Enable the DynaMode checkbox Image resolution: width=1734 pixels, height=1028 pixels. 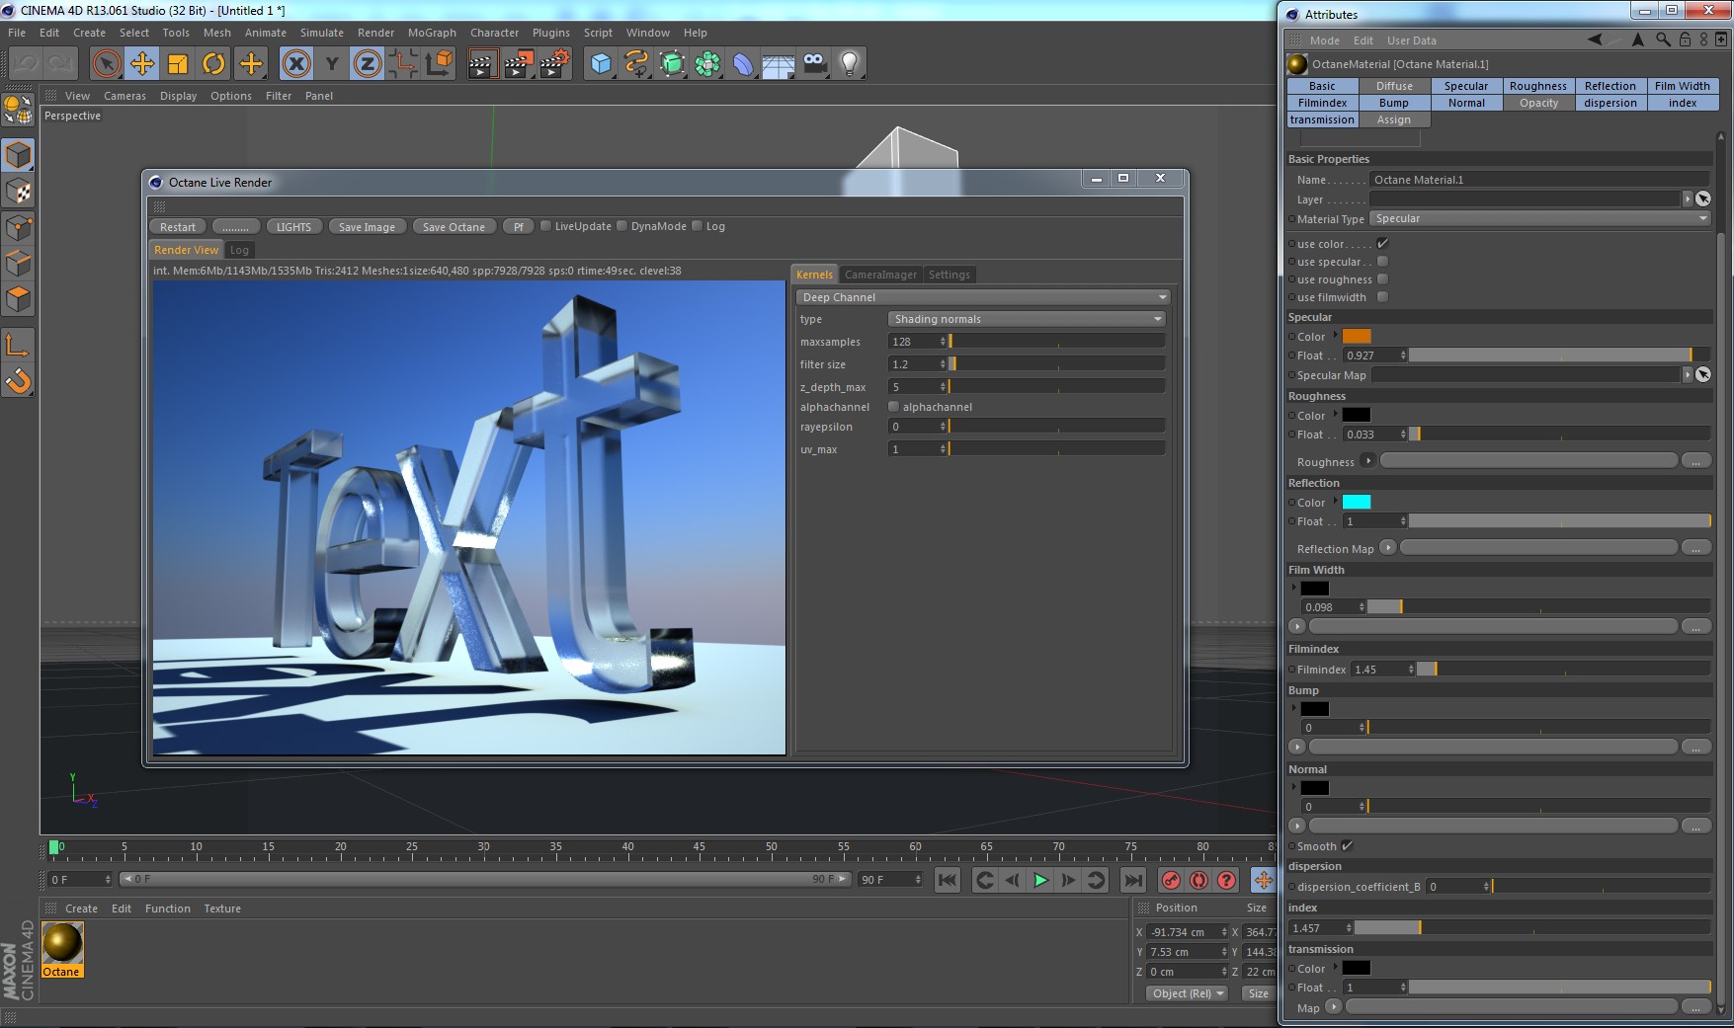[x=621, y=226]
